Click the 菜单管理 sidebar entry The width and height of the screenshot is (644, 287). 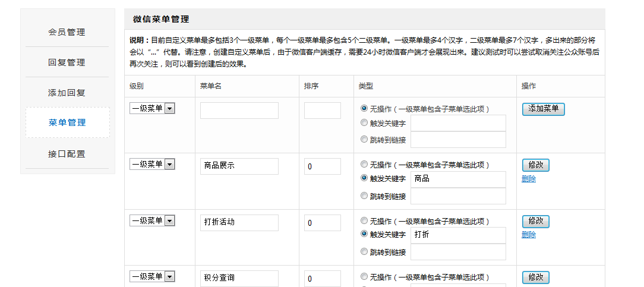(67, 122)
